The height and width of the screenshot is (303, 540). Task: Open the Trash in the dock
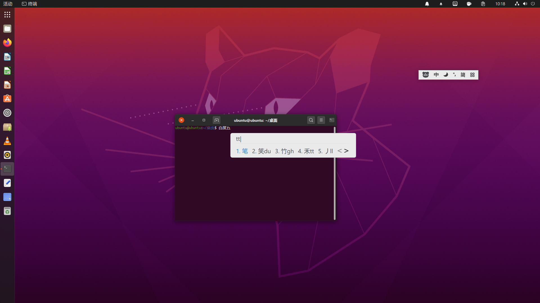(7, 211)
